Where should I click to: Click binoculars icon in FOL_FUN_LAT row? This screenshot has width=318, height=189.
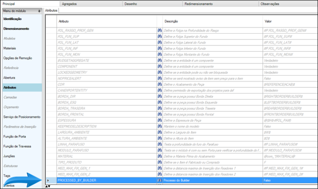pos(160,42)
